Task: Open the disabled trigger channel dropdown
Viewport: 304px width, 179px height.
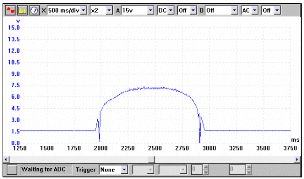Action: 150,170
